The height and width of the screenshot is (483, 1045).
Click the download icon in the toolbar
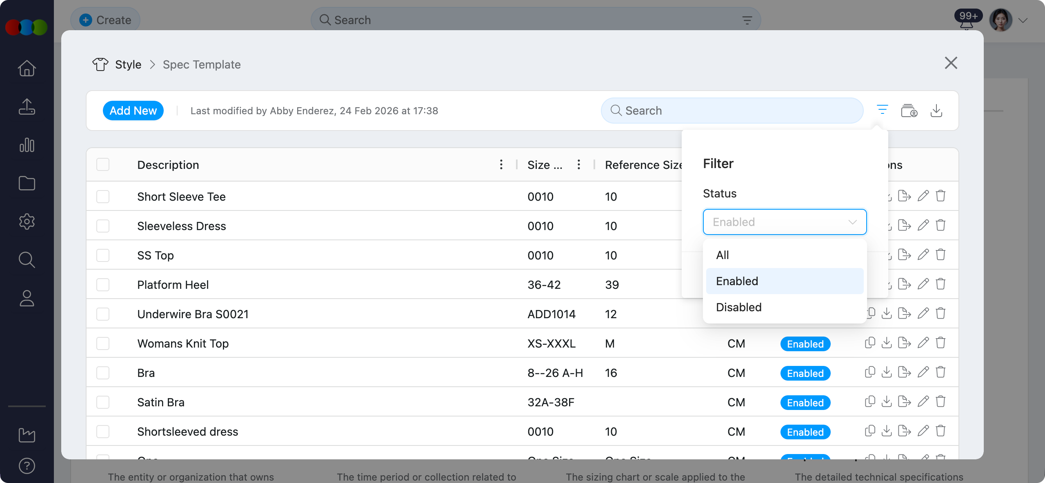point(936,111)
